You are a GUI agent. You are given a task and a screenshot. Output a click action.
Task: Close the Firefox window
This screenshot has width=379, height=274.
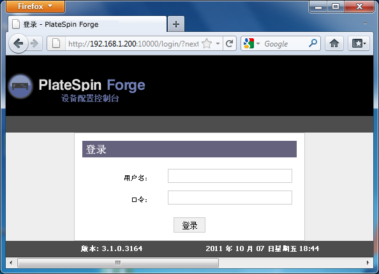click(359, 6)
